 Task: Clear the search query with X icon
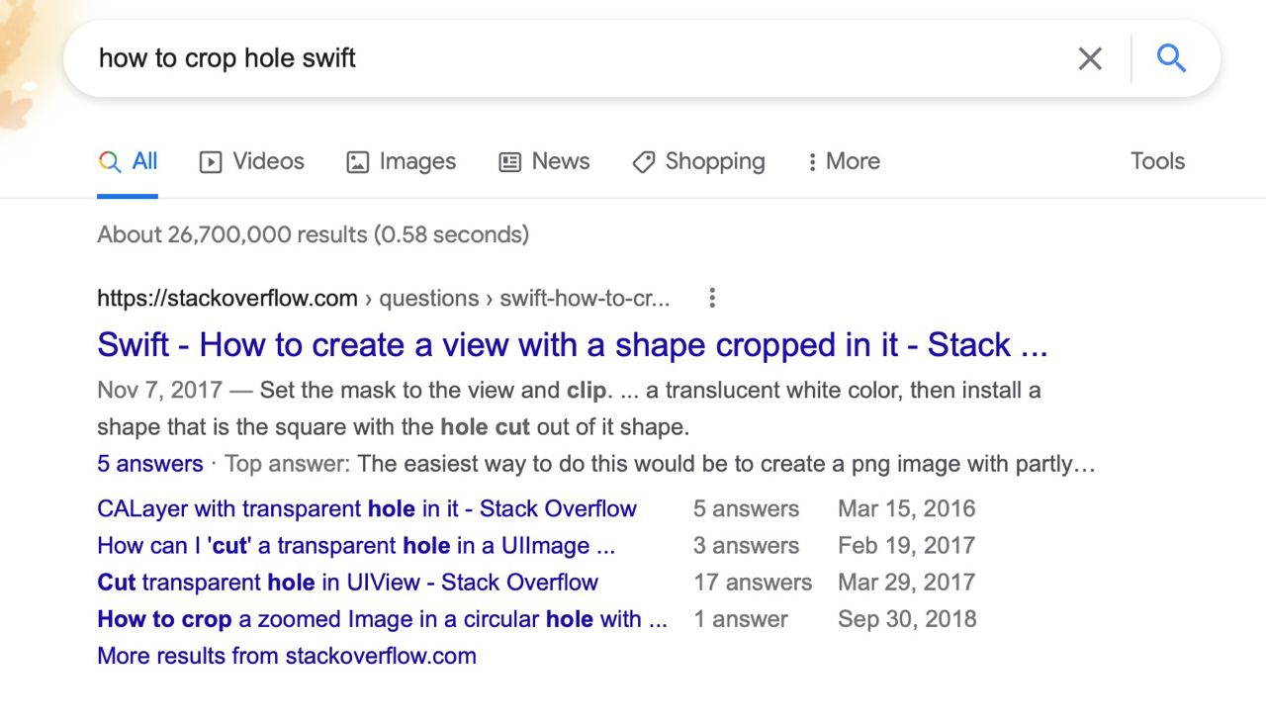(1090, 59)
